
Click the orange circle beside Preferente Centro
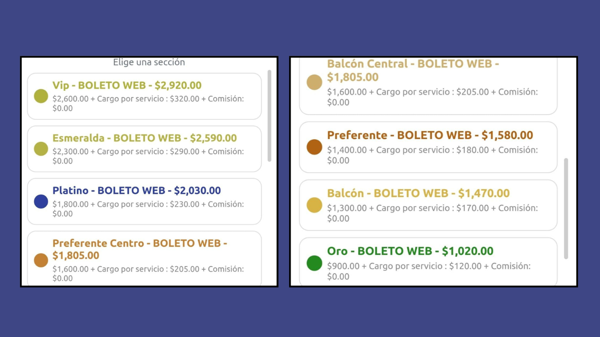coord(41,260)
